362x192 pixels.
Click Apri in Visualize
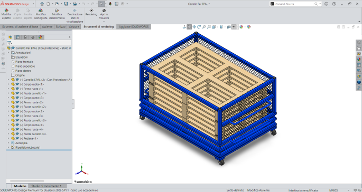[x=104, y=14]
